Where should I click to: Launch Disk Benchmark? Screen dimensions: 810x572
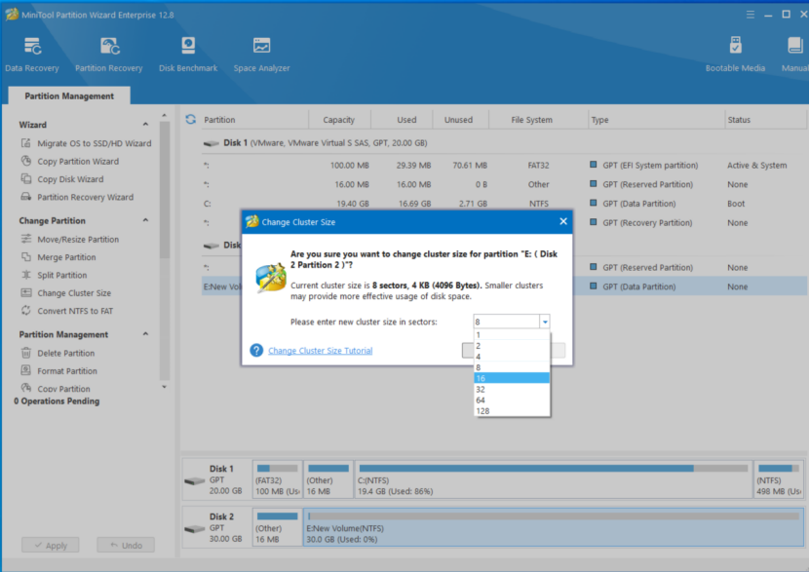click(x=188, y=55)
